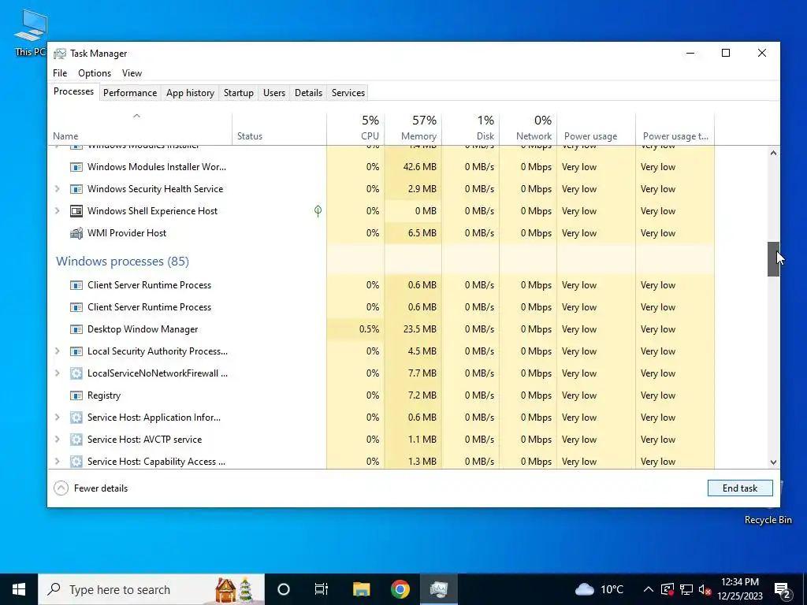Launch Google Chrome from the taskbar

(400, 589)
